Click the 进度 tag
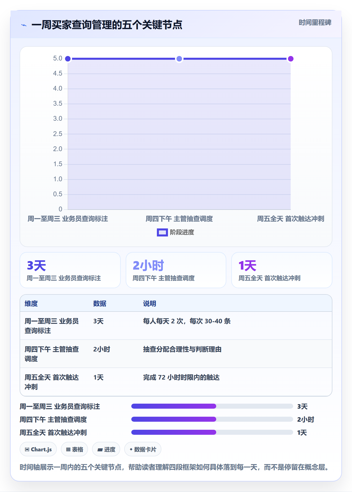Image resolution: width=352 pixels, height=492 pixels. 106,449
